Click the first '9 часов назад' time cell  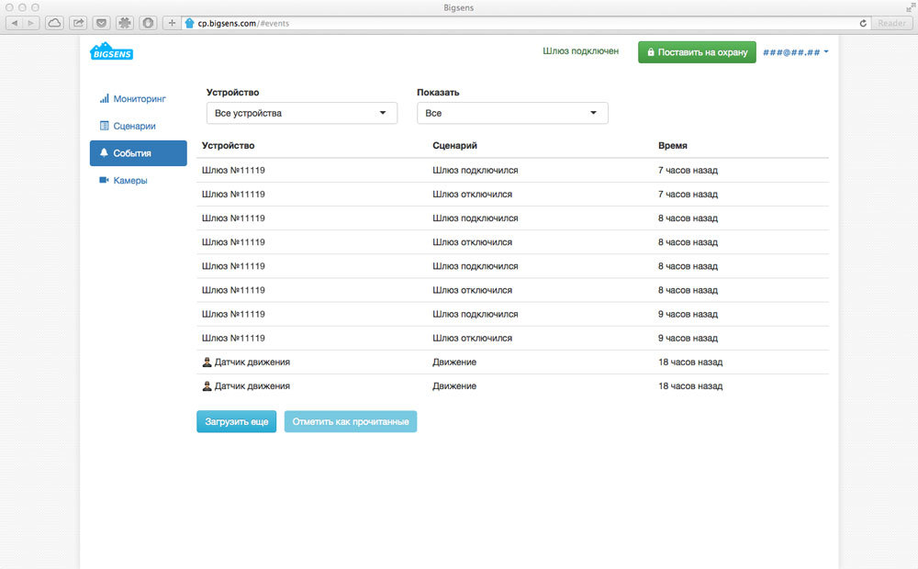pyautogui.click(x=688, y=314)
